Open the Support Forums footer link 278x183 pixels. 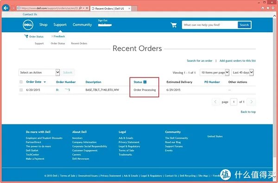174,146
